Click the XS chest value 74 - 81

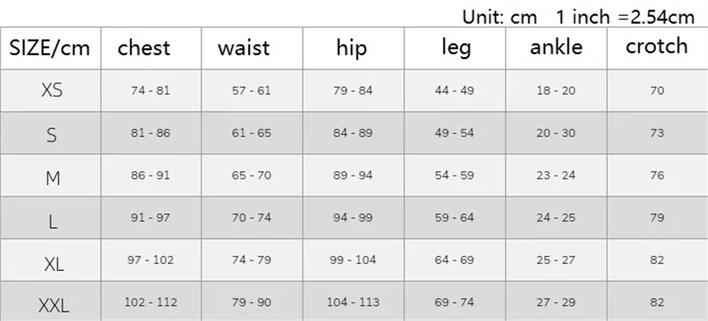pyautogui.click(x=150, y=90)
